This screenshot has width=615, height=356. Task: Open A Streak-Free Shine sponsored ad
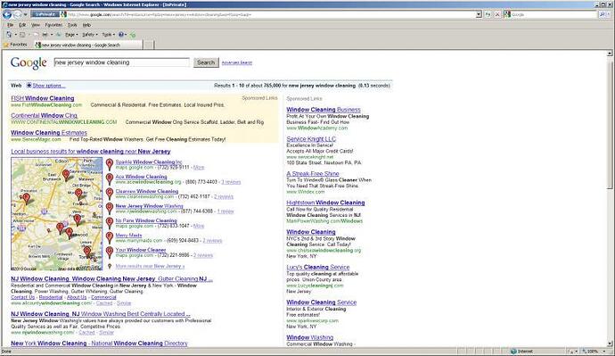pyautogui.click(x=313, y=173)
